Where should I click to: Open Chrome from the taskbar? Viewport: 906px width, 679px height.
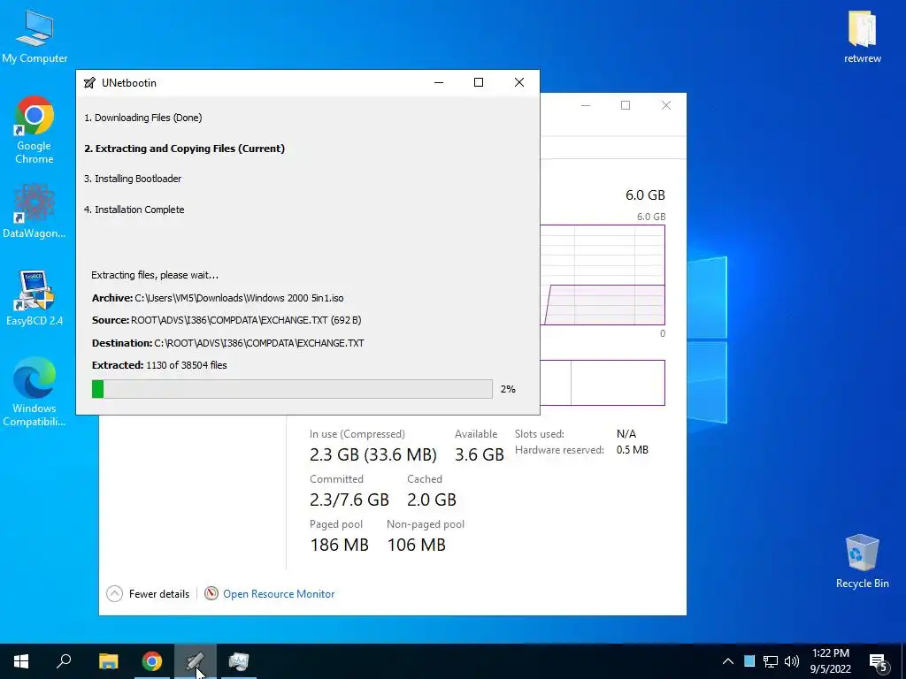click(x=152, y=661)
